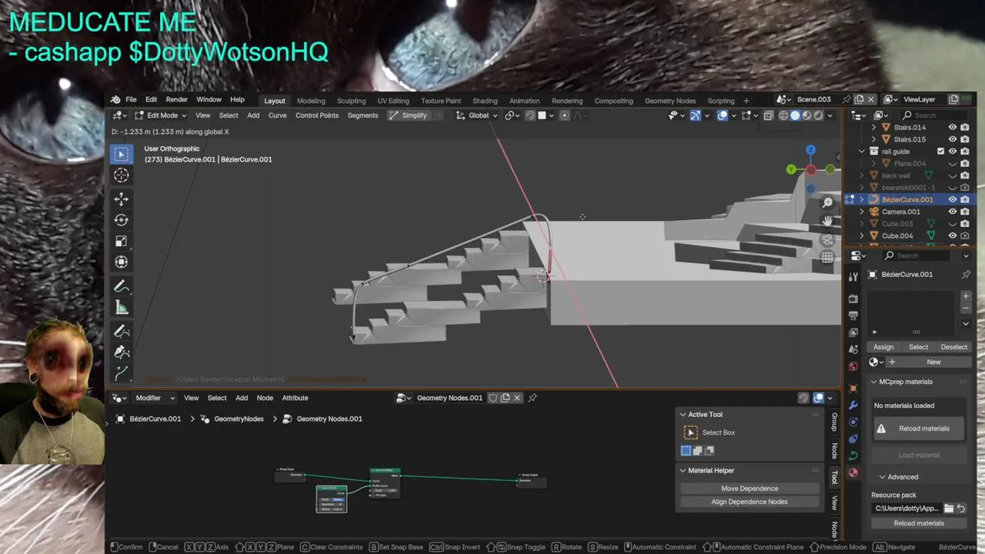Image resolution: width=985 pixels, height=554 pixels.
Task: Toggle proportional editing in viewport header
Action: 564,115
